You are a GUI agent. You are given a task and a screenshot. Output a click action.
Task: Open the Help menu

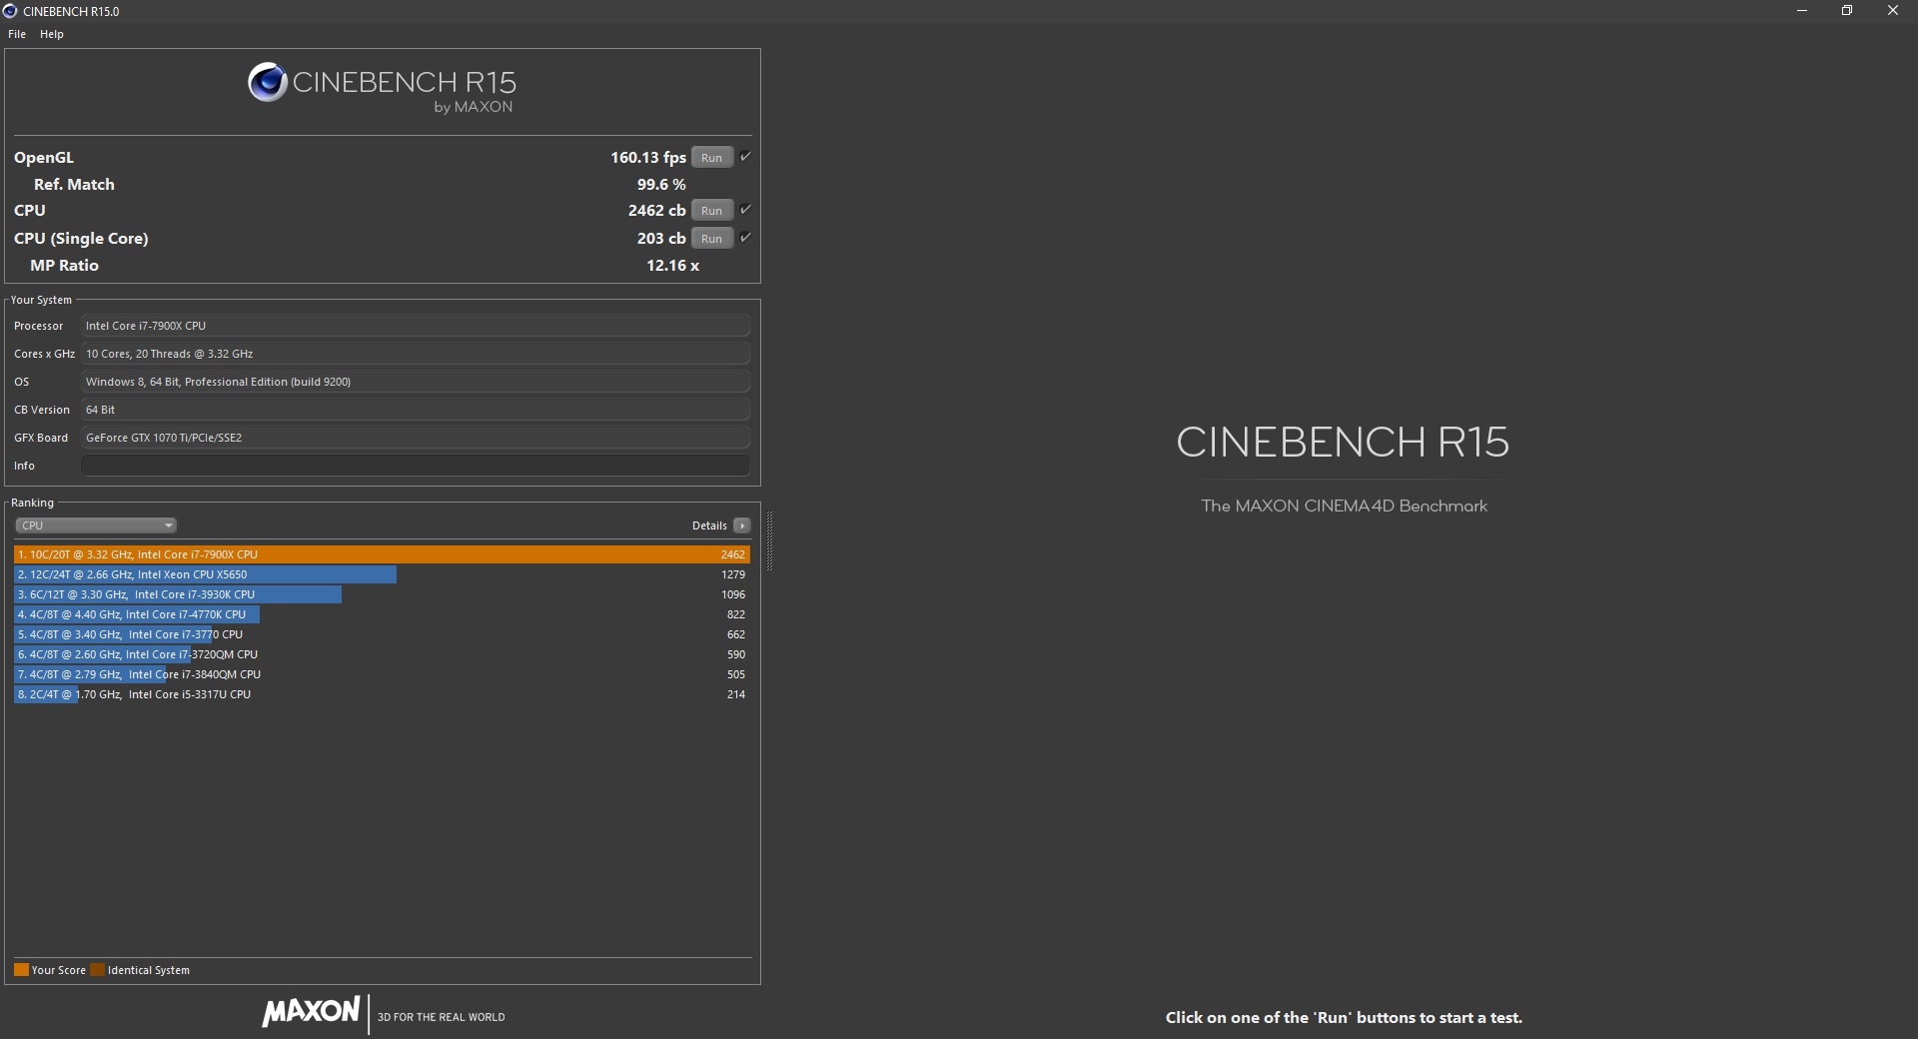pyautogui.click(x=52, y=34)
